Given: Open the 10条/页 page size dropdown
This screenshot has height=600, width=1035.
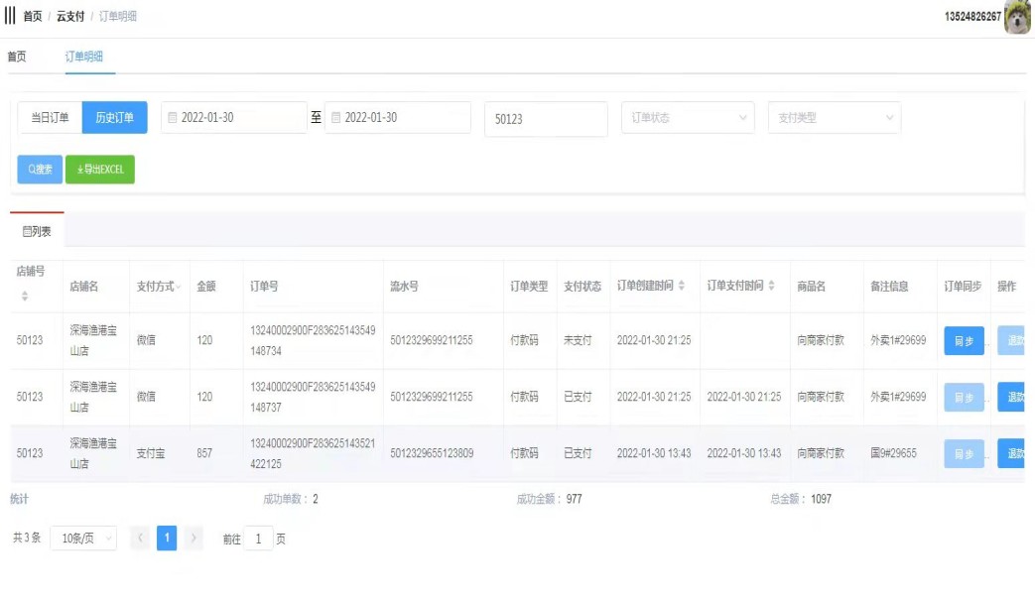Looking at the screenshot, I should 83,539.
